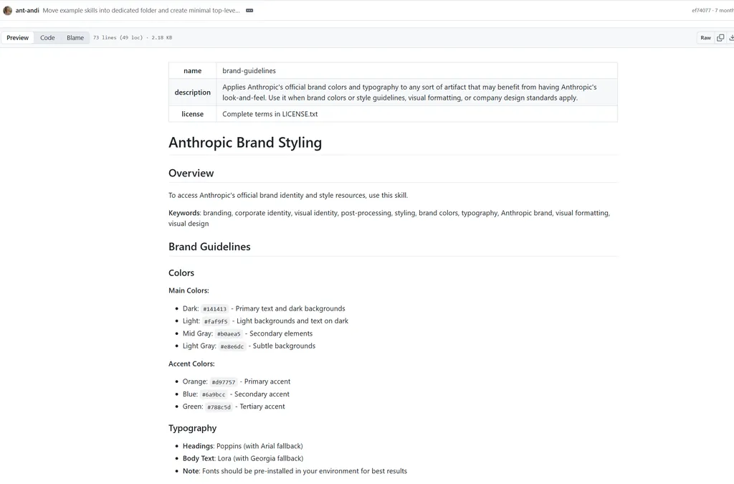Image resolution: width=734 pixels, height=484 pixels.
Task: Click the Blue color code #6a9bcc
Action: point(214,394)
